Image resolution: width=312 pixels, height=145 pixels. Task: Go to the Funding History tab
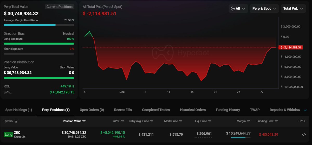pos(228,110)
